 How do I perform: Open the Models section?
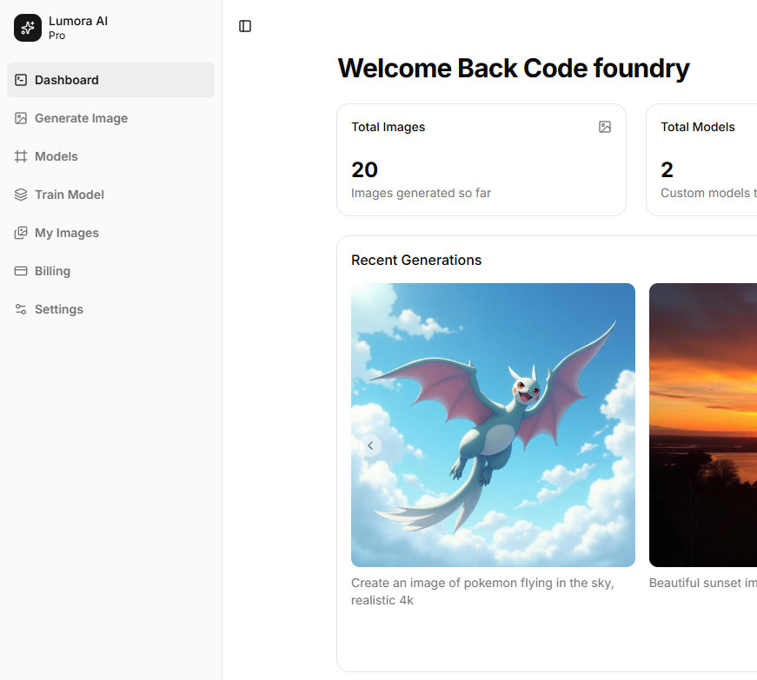[x=110, y=156]
